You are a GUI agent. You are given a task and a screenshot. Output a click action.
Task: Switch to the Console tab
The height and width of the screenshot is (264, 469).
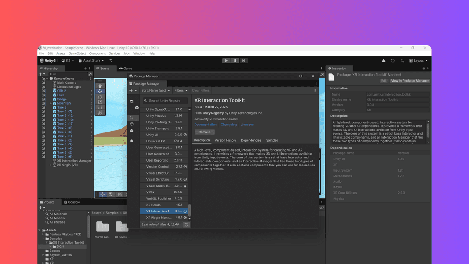[x=72, y=202]
